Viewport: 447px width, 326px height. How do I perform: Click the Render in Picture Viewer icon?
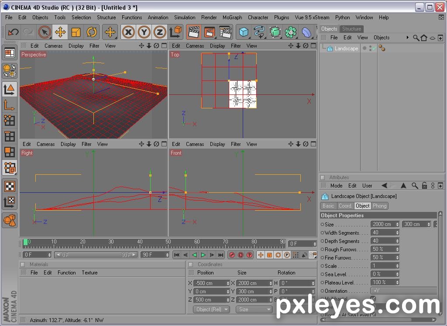209,32
